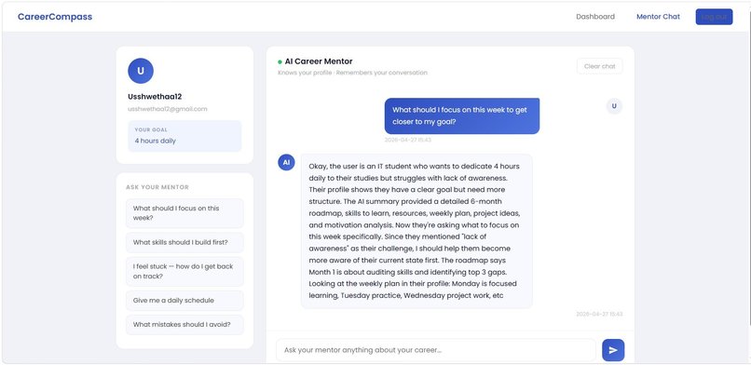Click the green online status dot
The height and width of the screenshot is (365, 751).
click(x=280, y=61)
